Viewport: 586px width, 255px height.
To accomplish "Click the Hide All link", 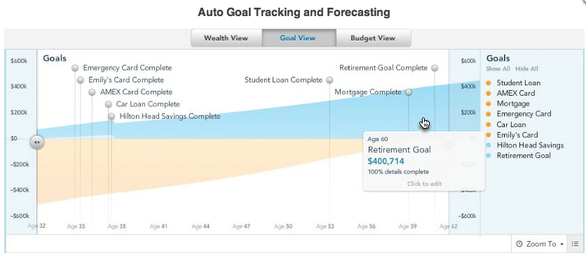I will click(526, 69).
